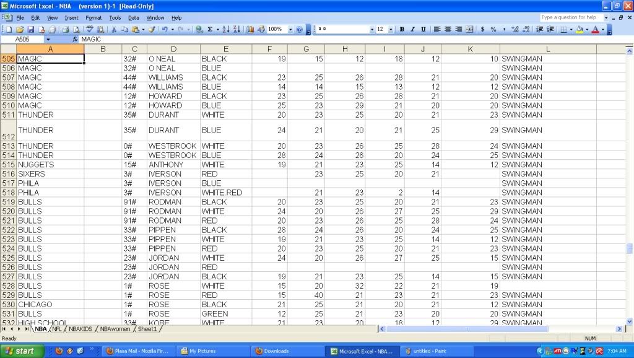Screen dimensions: 634x358
Task: Open the zoom percentage dropdown
Action: [290, 30]
